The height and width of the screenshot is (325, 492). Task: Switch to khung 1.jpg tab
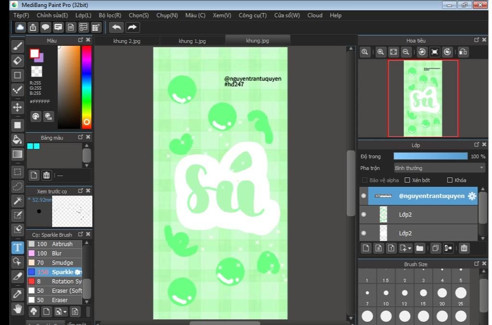(192, 41)
